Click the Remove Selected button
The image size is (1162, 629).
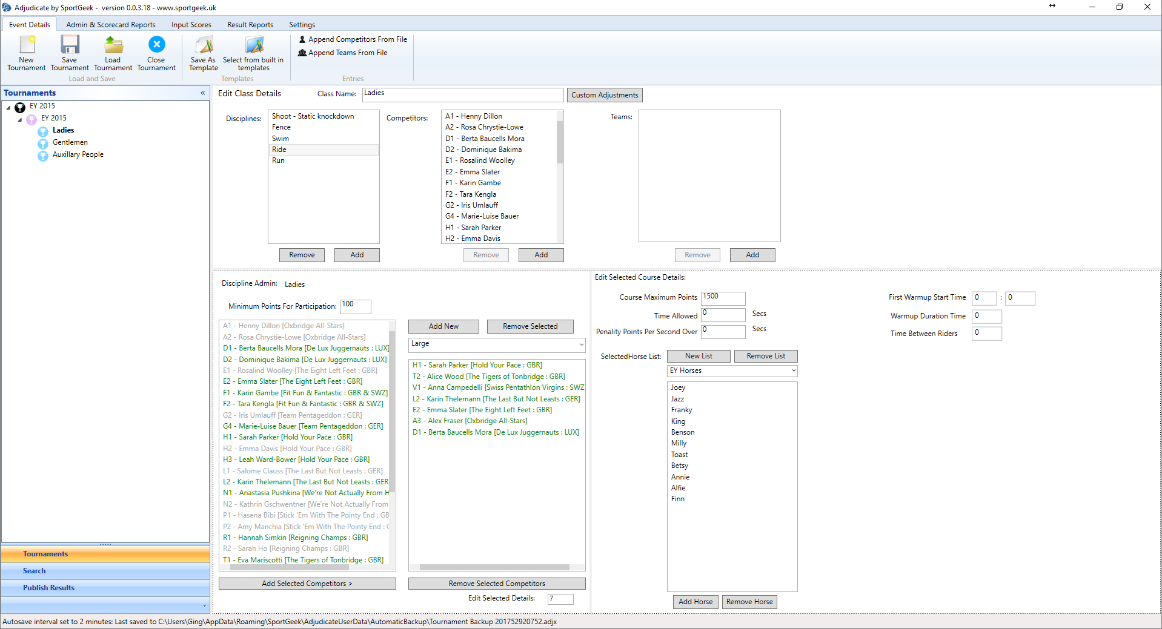tap(530, 326)
